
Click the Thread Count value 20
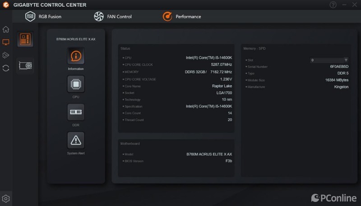(x=230, y=120)
